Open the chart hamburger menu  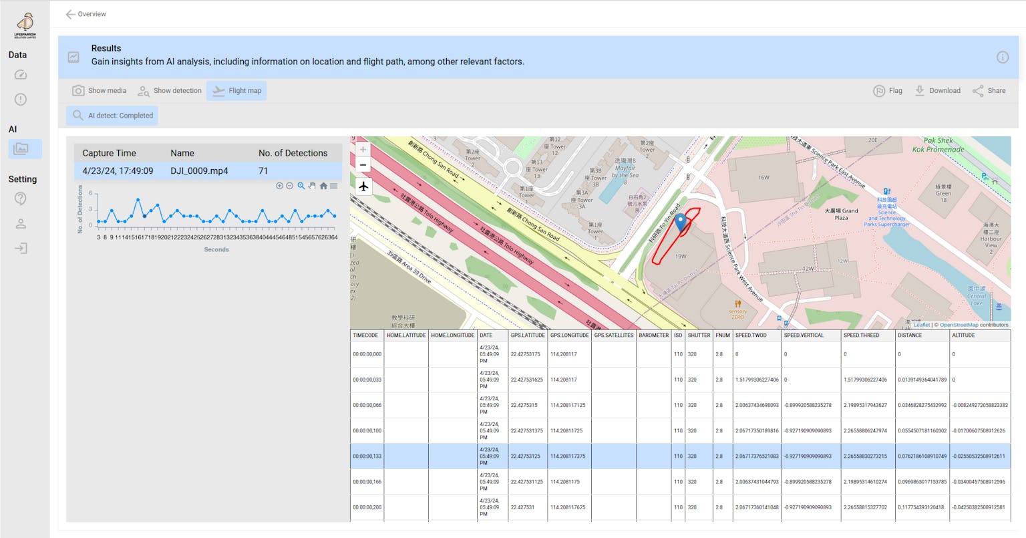click(333, 186)
